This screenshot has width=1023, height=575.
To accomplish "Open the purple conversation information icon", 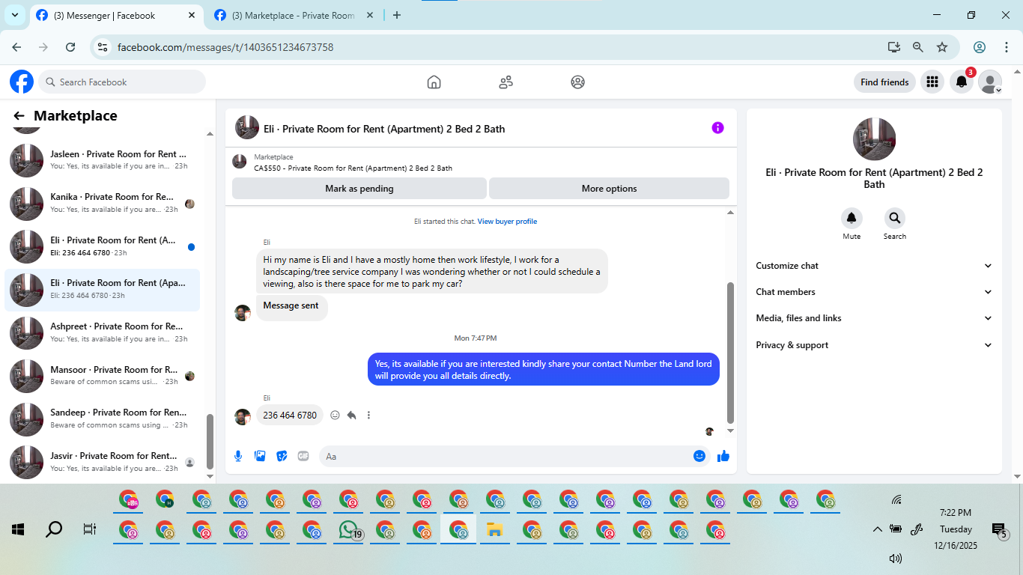I will point(717,128).
